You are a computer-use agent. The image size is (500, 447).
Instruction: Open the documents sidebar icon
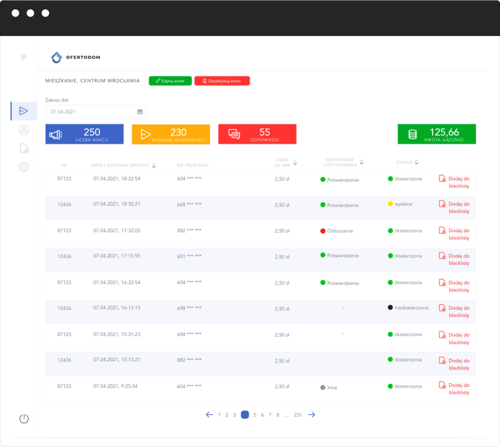23,148
